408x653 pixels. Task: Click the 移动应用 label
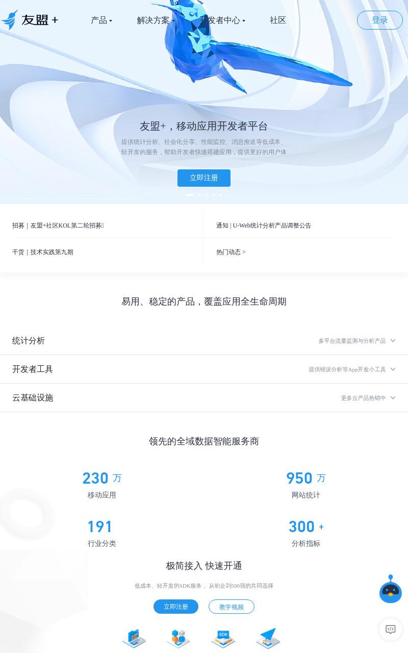(102, 495)
